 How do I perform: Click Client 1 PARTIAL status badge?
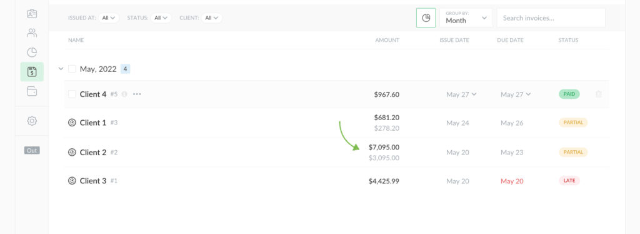pyautogui.click(x=573, y=123)
